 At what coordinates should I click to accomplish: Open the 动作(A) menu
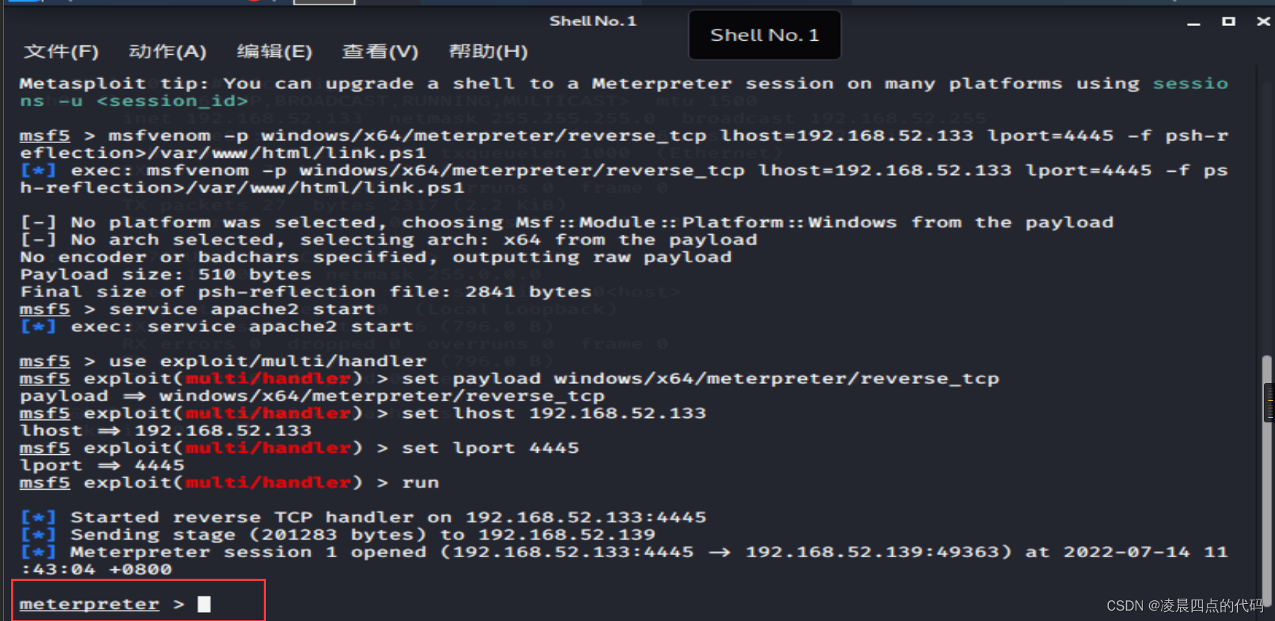[x=167, y=51]
